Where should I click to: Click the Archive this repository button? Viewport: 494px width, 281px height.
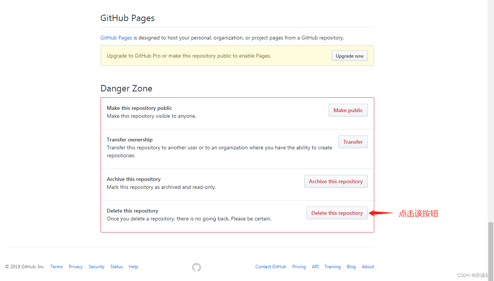(x=336, y=181)
